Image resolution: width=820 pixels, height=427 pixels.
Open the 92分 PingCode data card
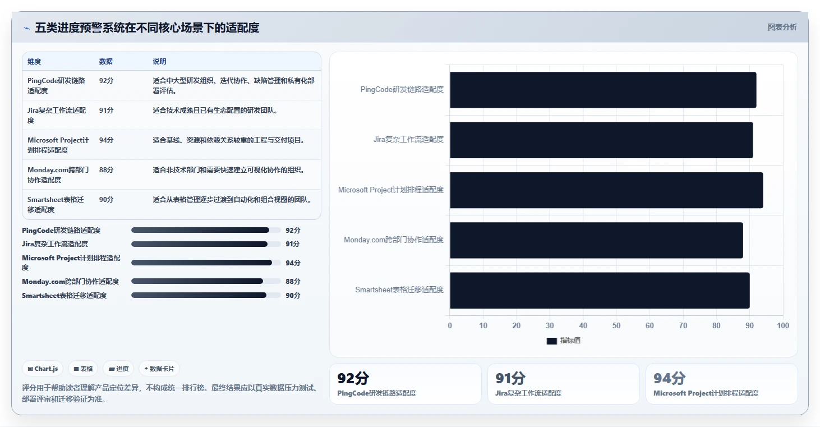(405, 384)
